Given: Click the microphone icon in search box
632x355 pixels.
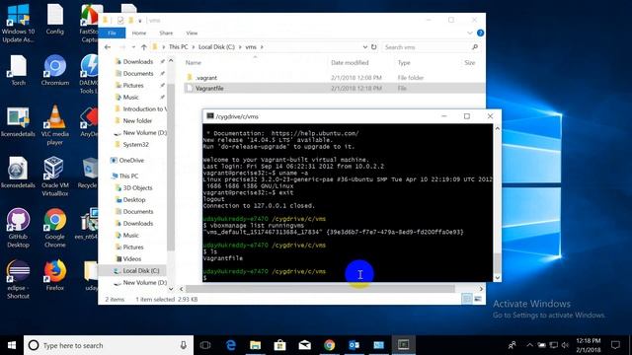Looking at the screenshot, I should point(184,345).
